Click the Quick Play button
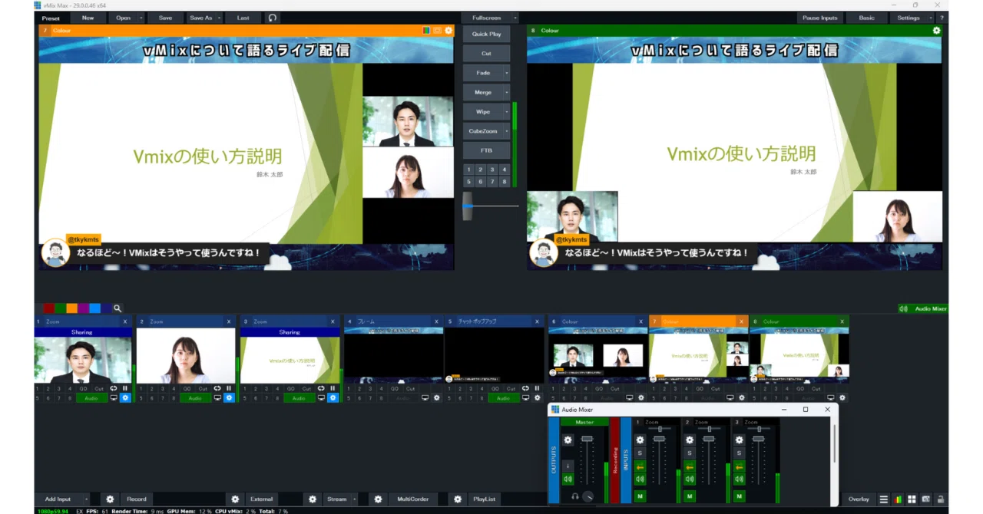The width and height of the screenshot is (983, 514). click(x=486, y=35)
